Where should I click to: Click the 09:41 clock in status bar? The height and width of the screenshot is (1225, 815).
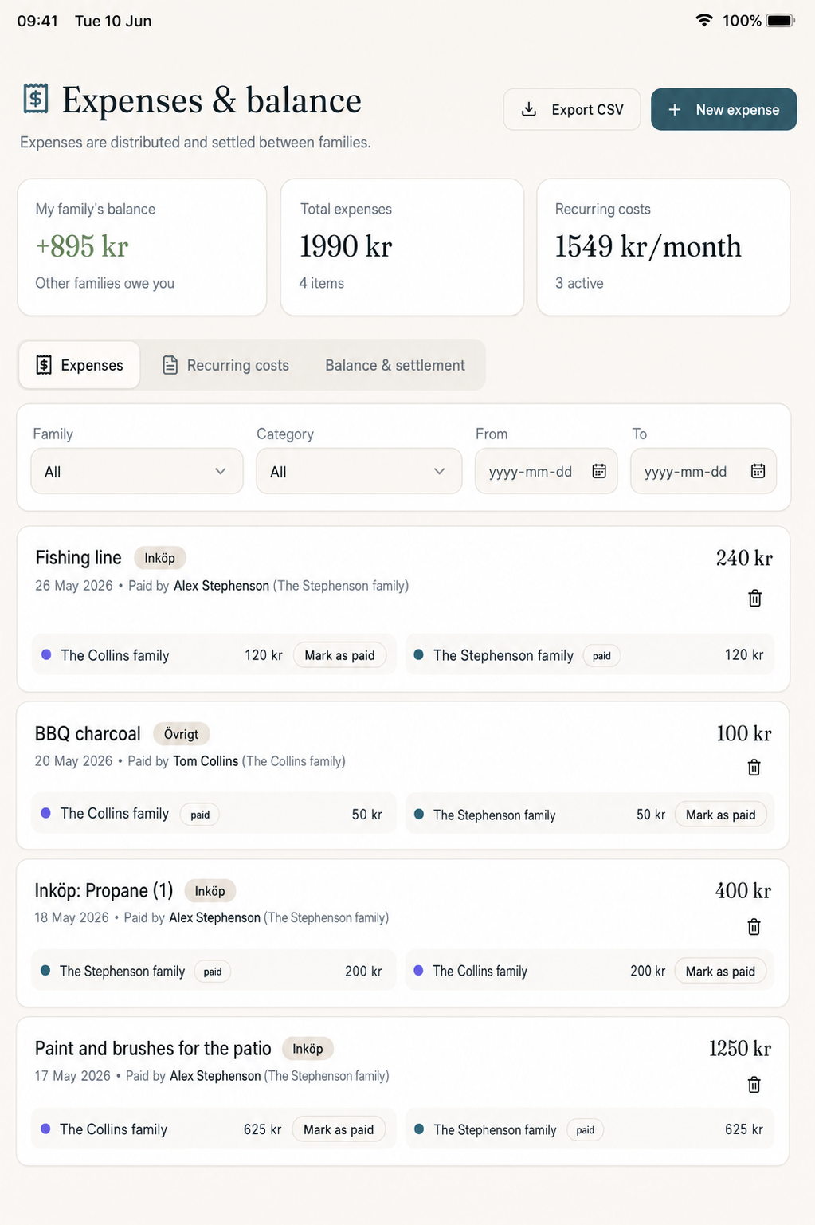click(x=37, y=21)
